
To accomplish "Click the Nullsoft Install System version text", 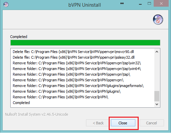I will point(37,114).
